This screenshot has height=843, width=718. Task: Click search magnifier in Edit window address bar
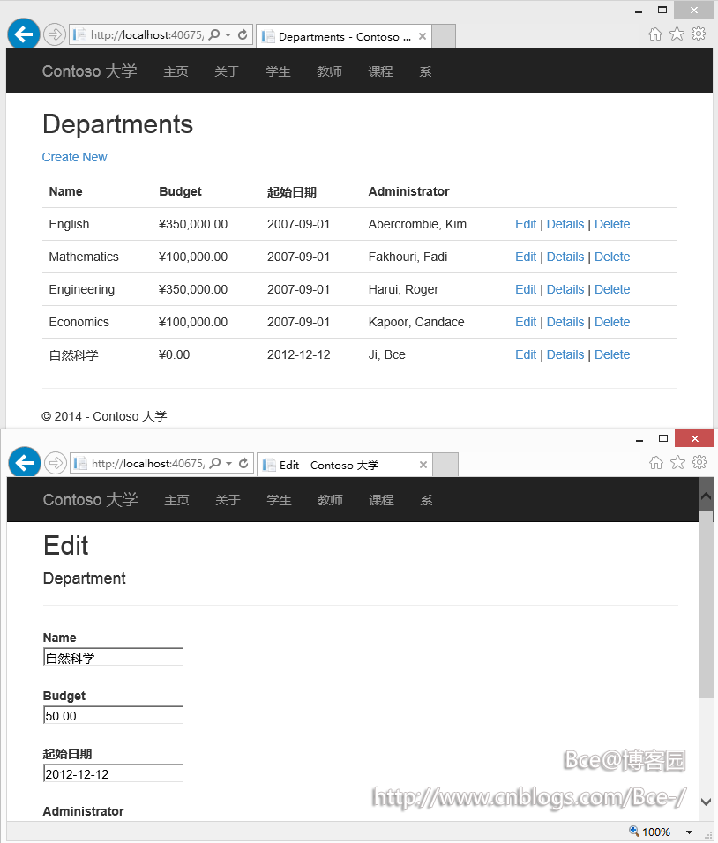point(215,464)
